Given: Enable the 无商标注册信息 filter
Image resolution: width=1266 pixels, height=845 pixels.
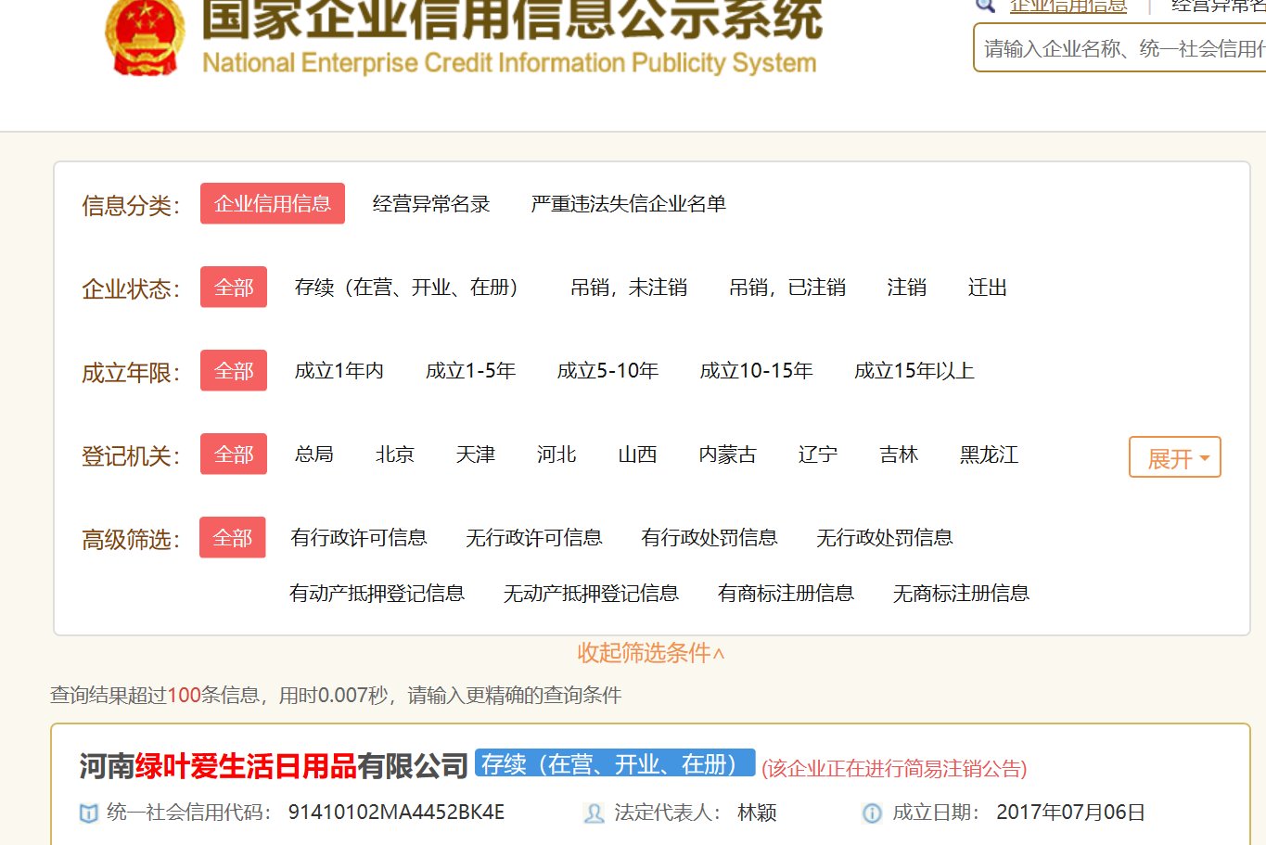Looking at the screenshot, I should 960,594.
